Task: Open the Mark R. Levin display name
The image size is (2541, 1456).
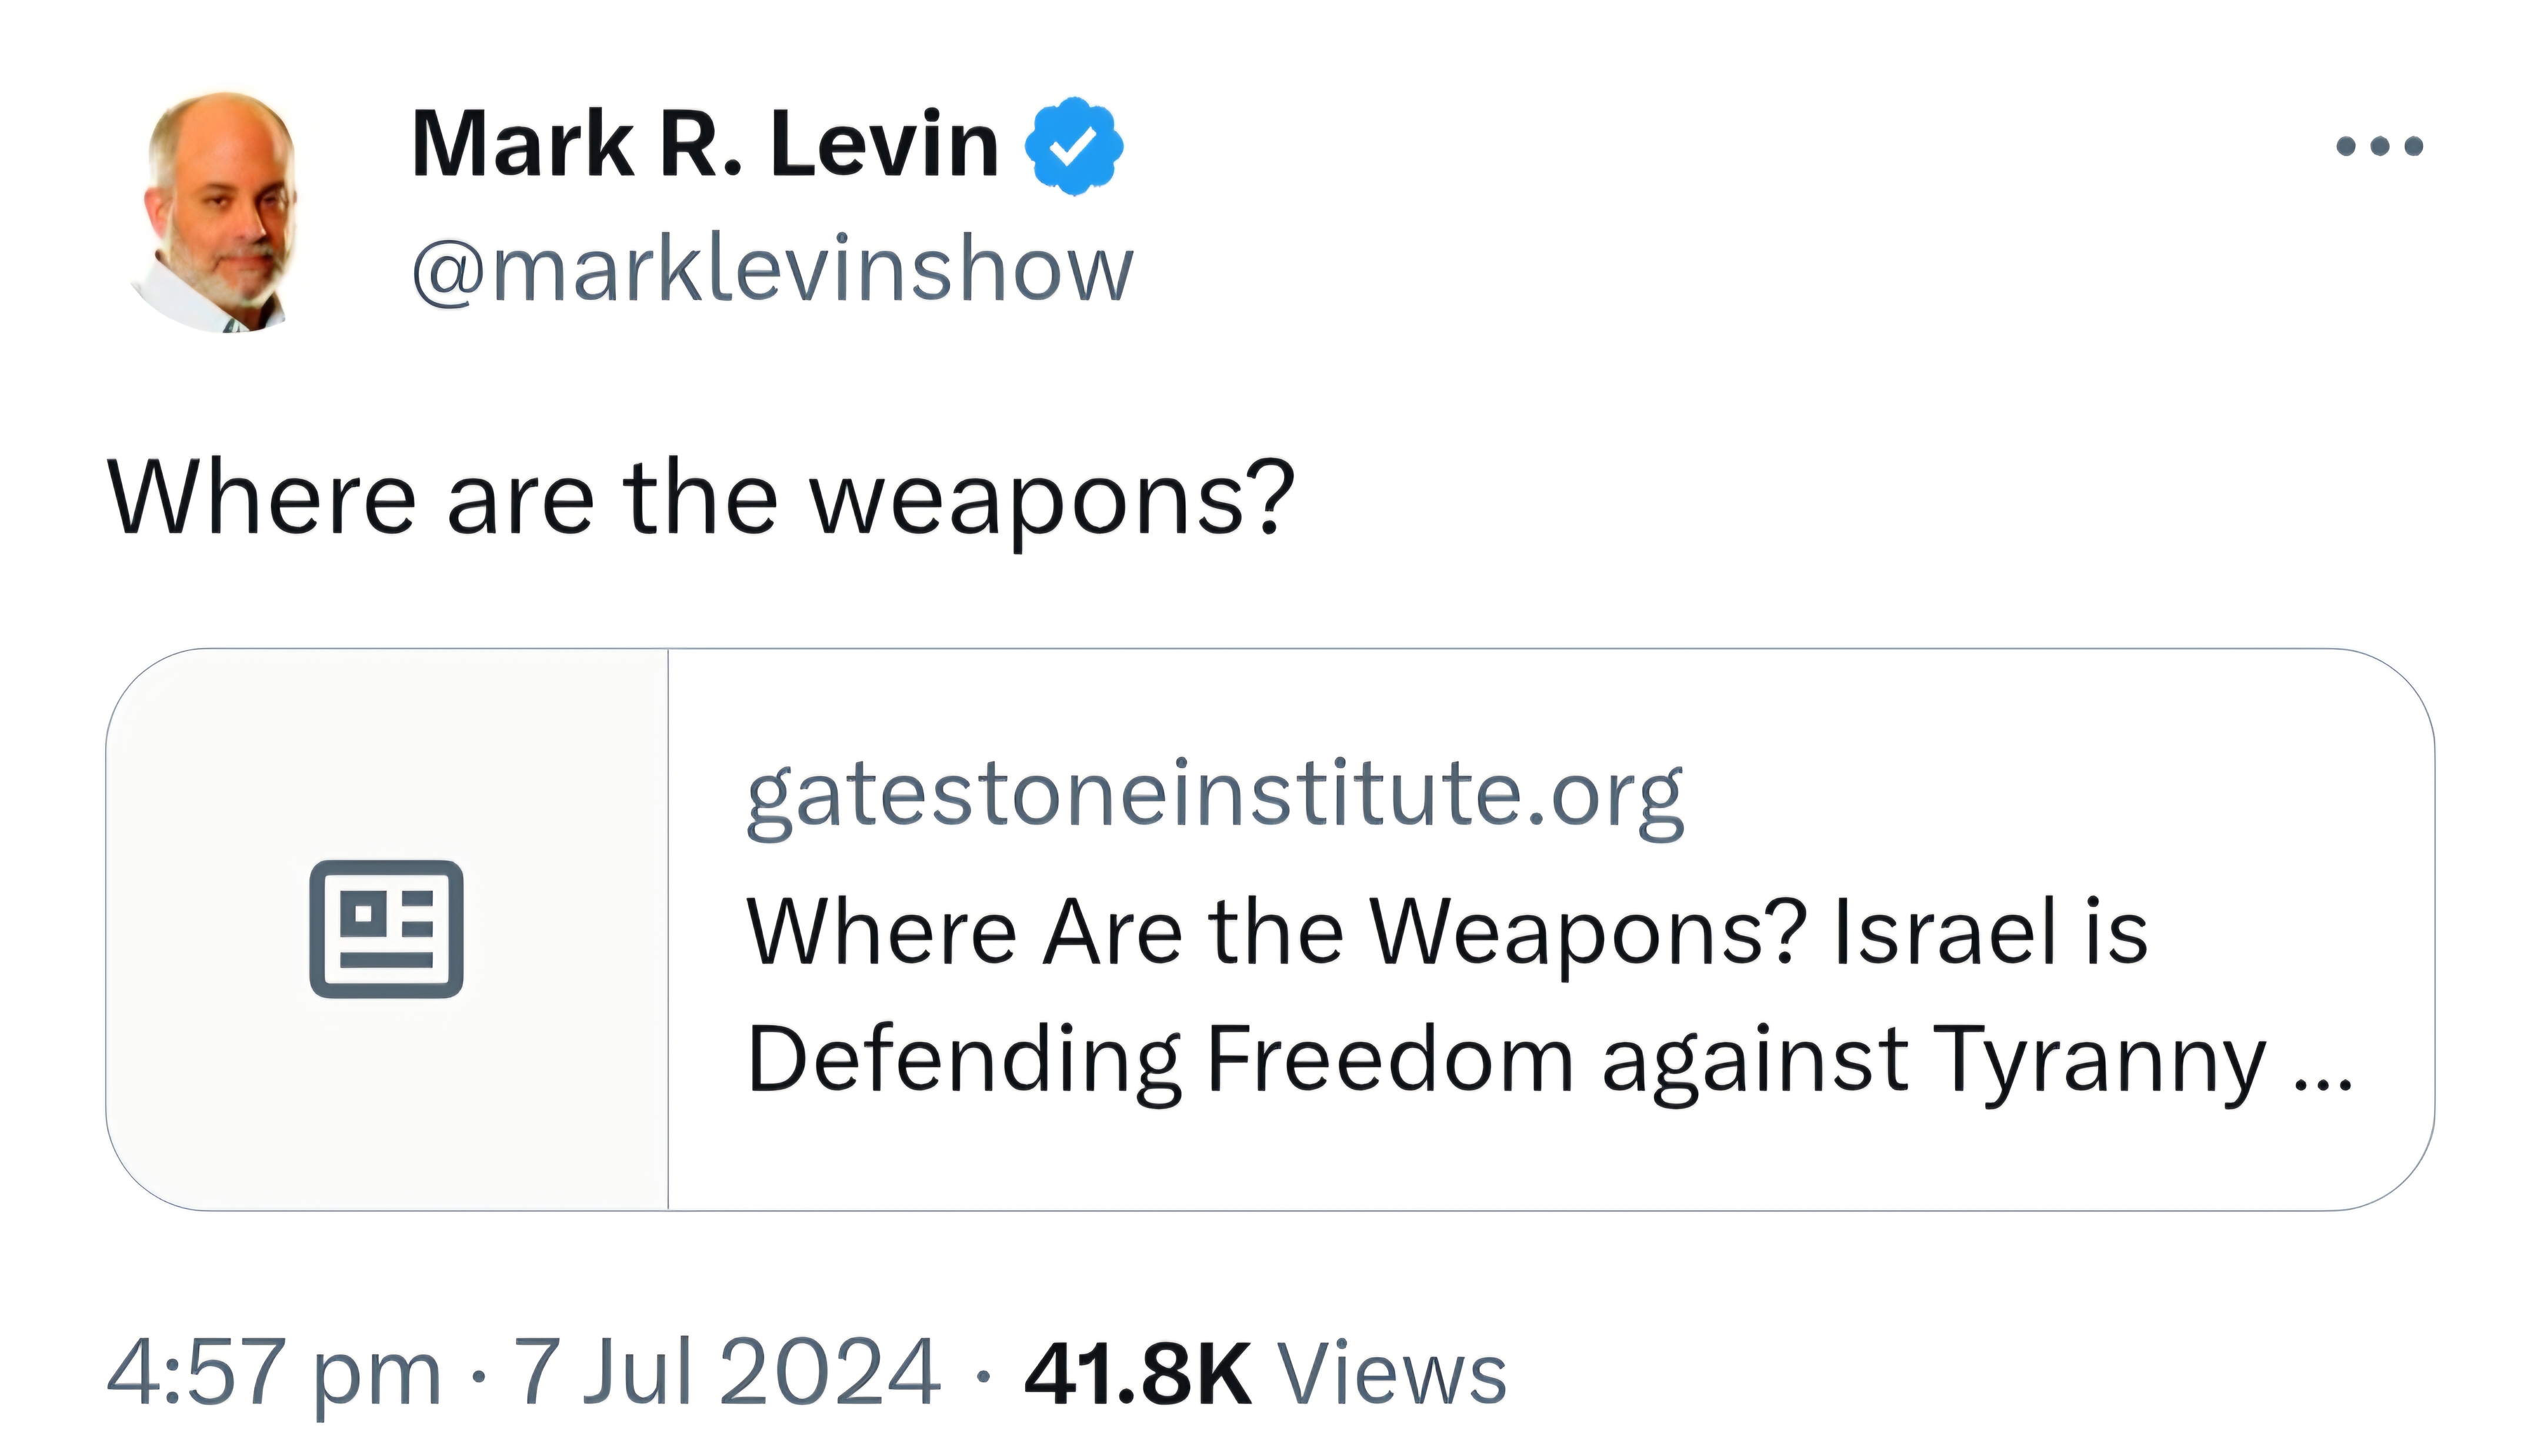Action: click(x=705, y=146)
